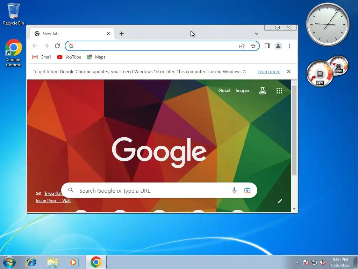Start voice search with microphone icon
The image size is (358, 269).
click(234, 190)
